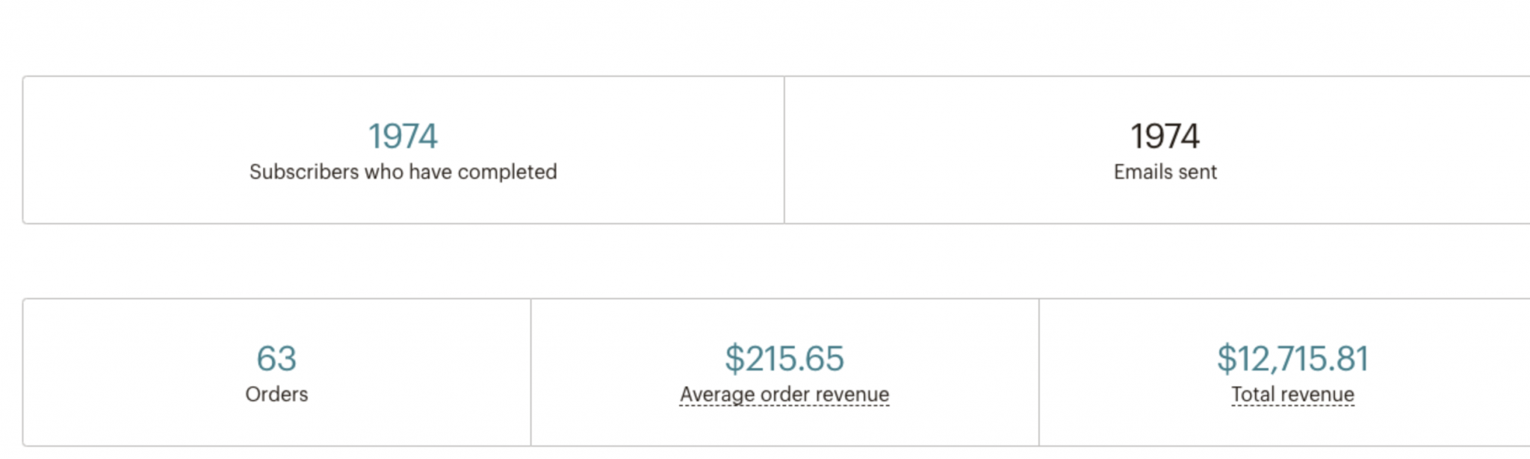1530x459 pixels.
Task: Click the 'Subscribers who have completed' label
Action: pos(403,172)
